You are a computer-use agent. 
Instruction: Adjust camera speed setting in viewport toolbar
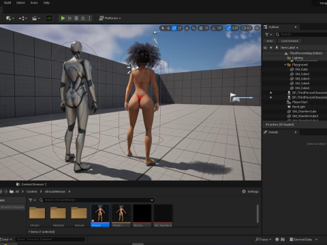247,28
